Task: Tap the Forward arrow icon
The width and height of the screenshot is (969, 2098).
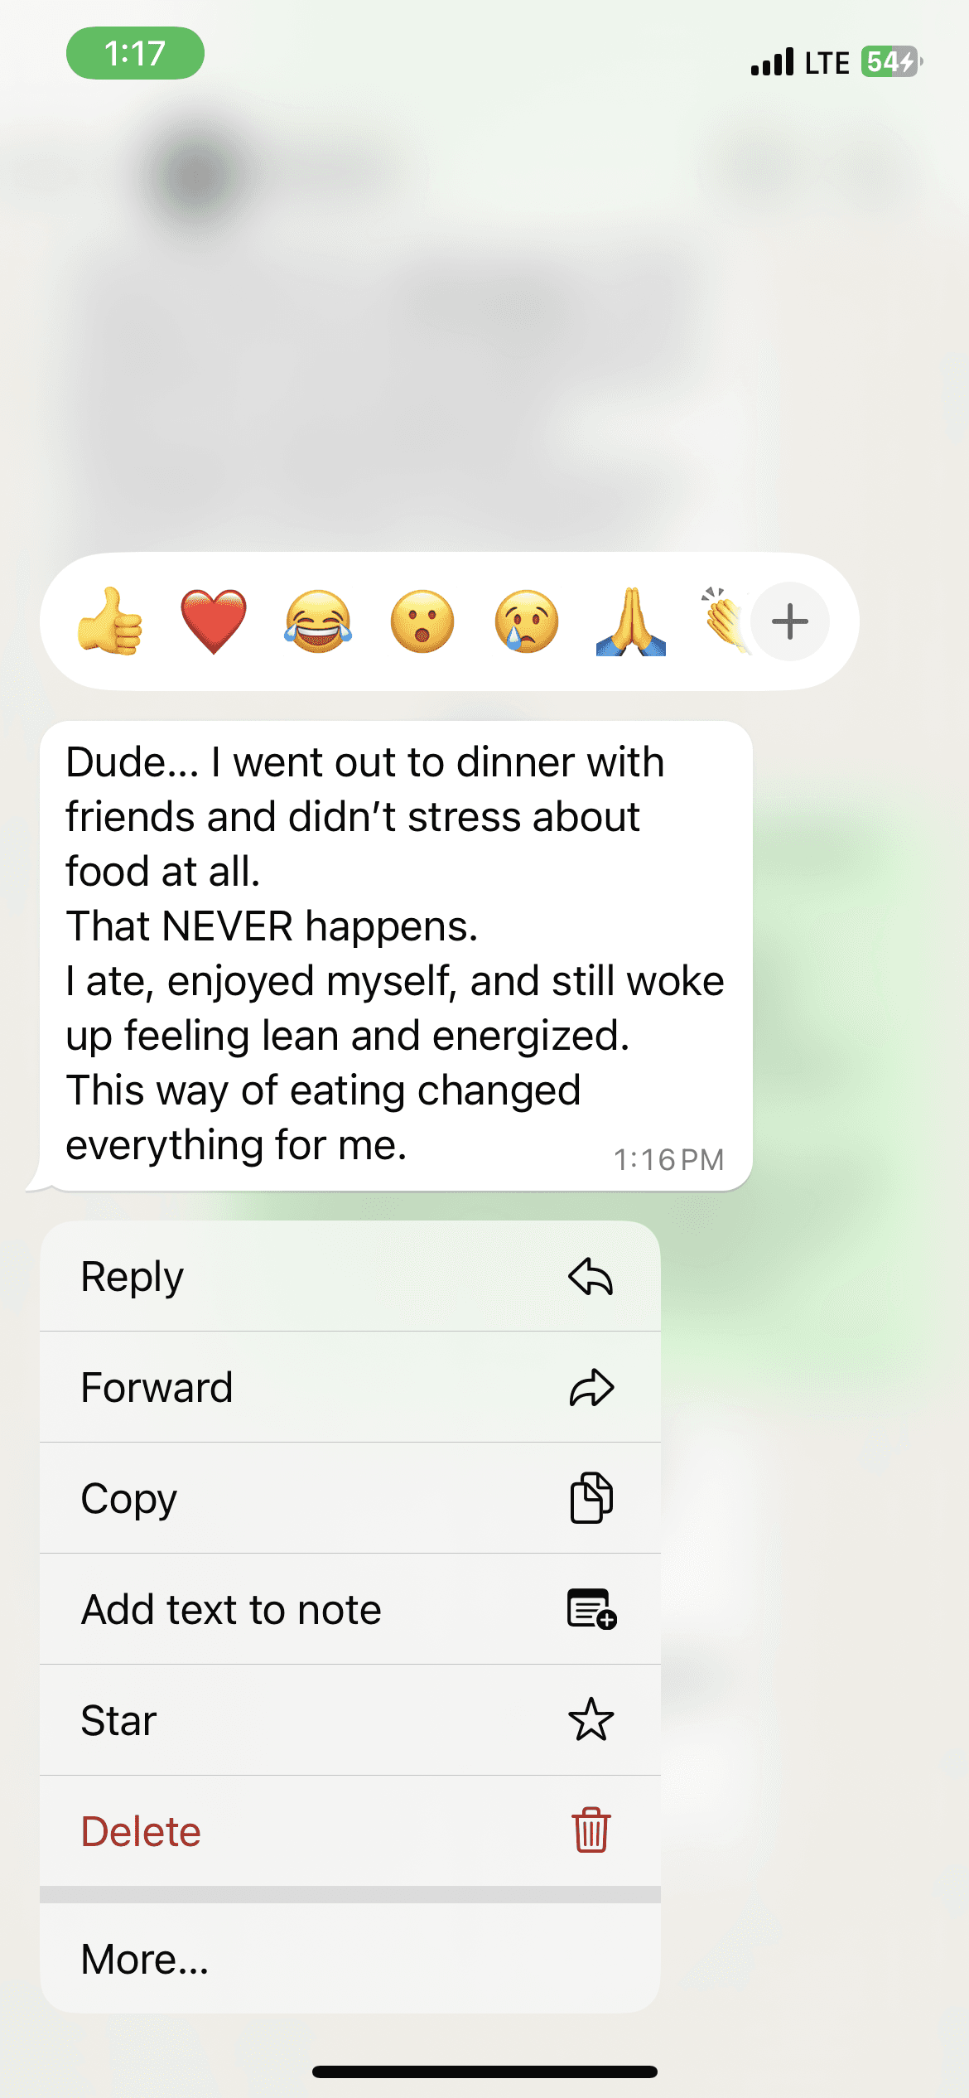Action: pos(591,1388)
